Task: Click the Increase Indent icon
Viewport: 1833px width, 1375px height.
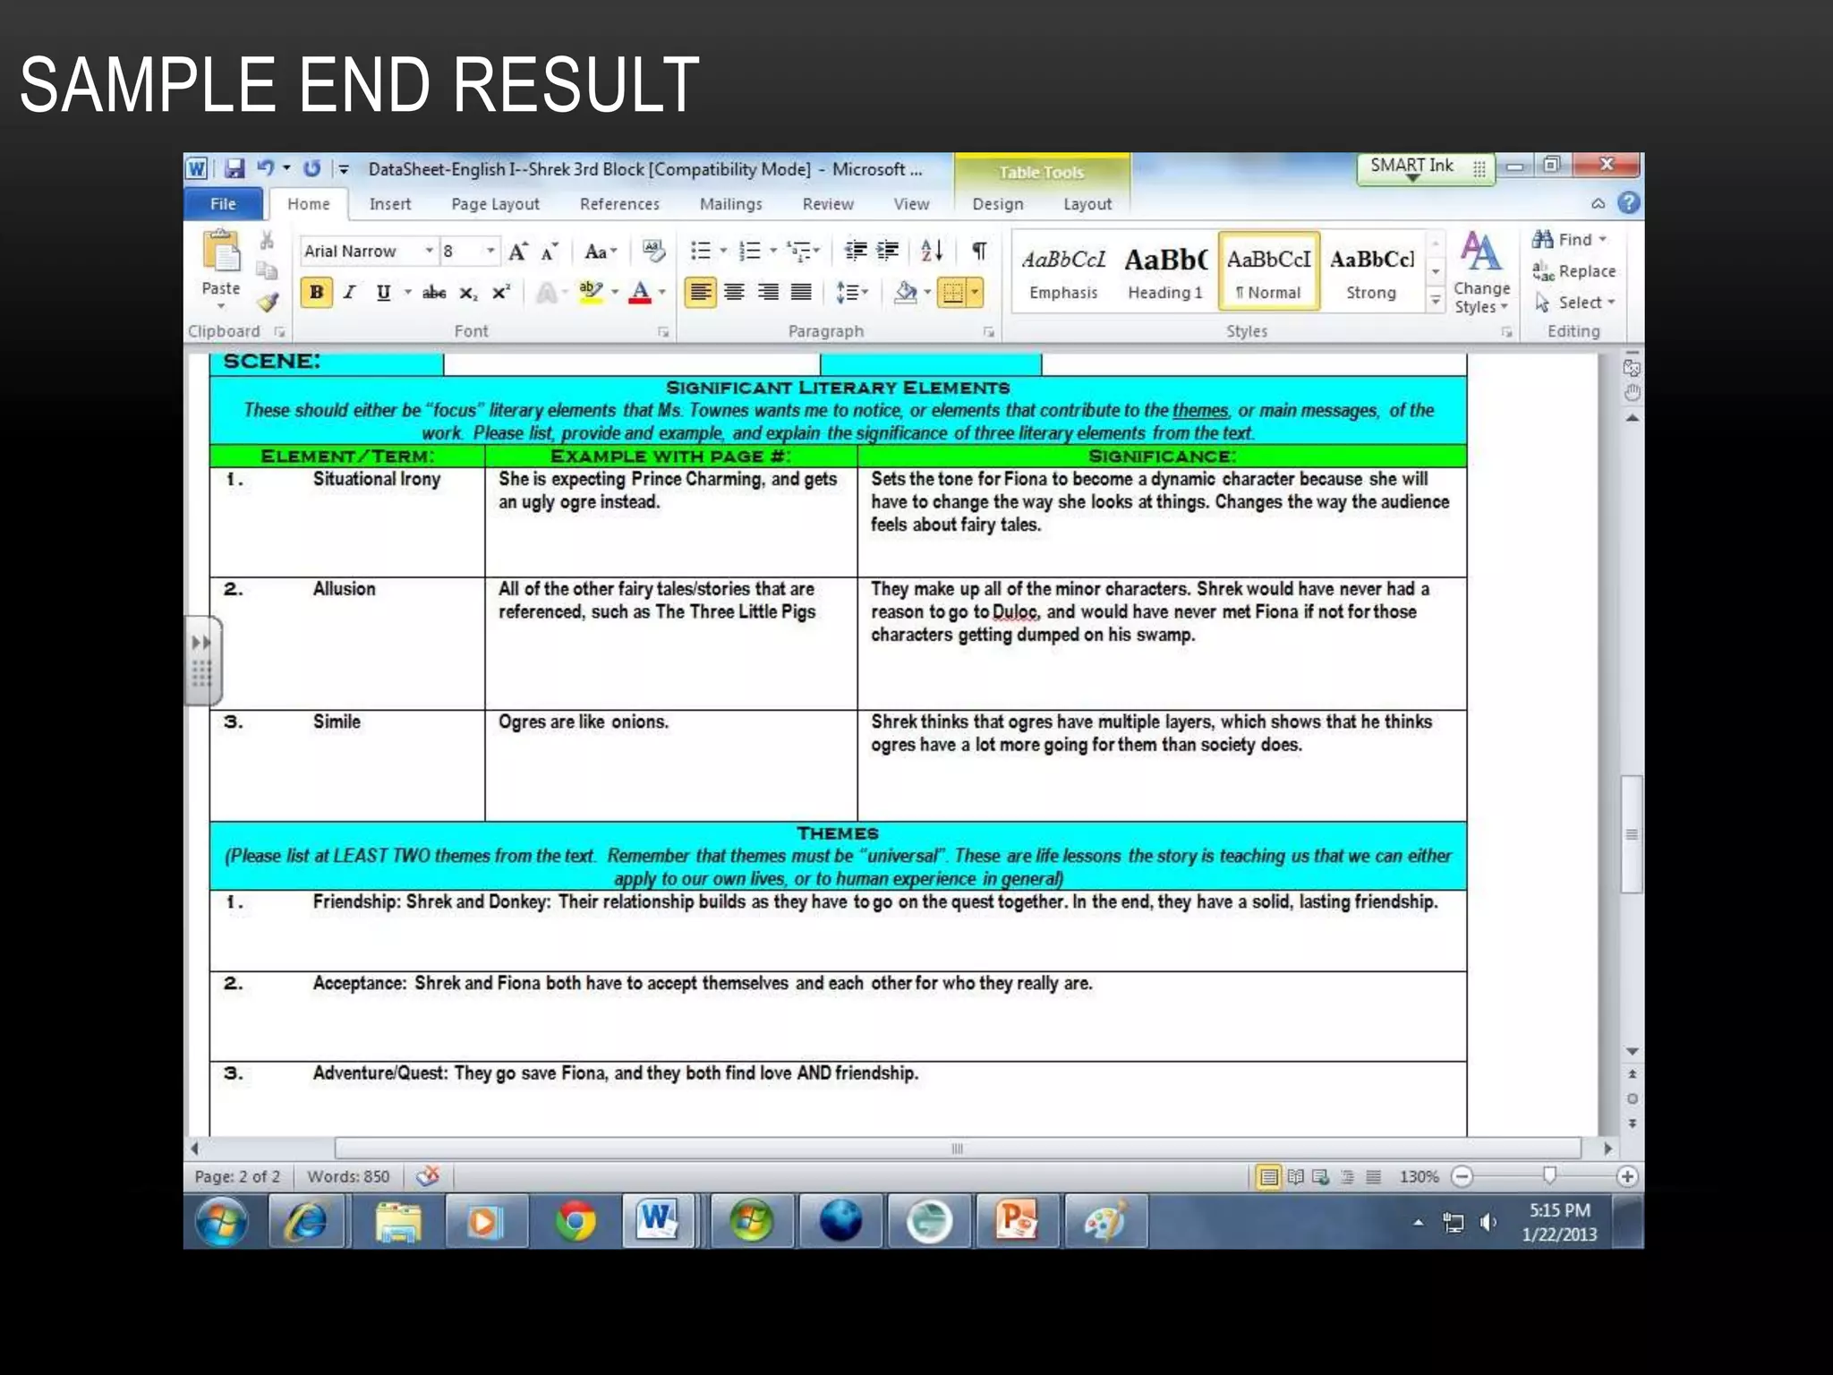Action: click(x=888, y=252)
